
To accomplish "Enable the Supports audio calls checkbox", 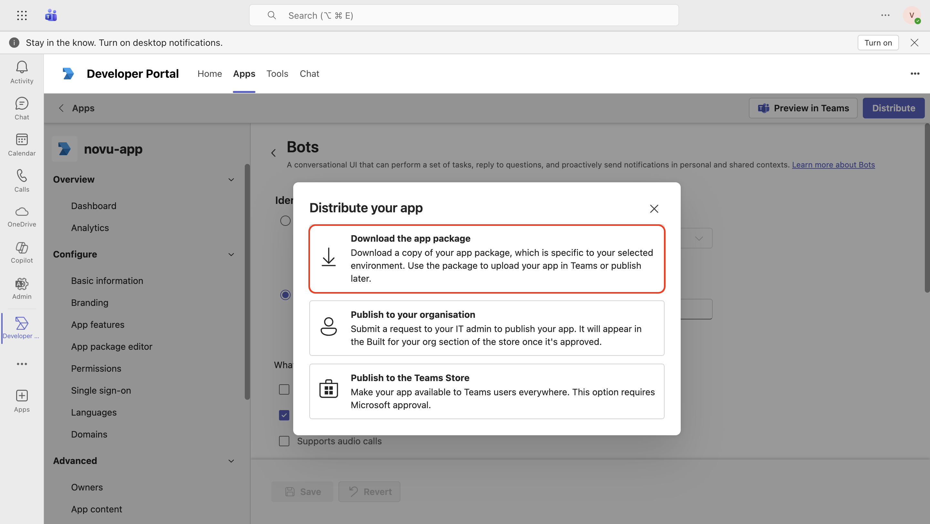I will click(x=284, y=441).
